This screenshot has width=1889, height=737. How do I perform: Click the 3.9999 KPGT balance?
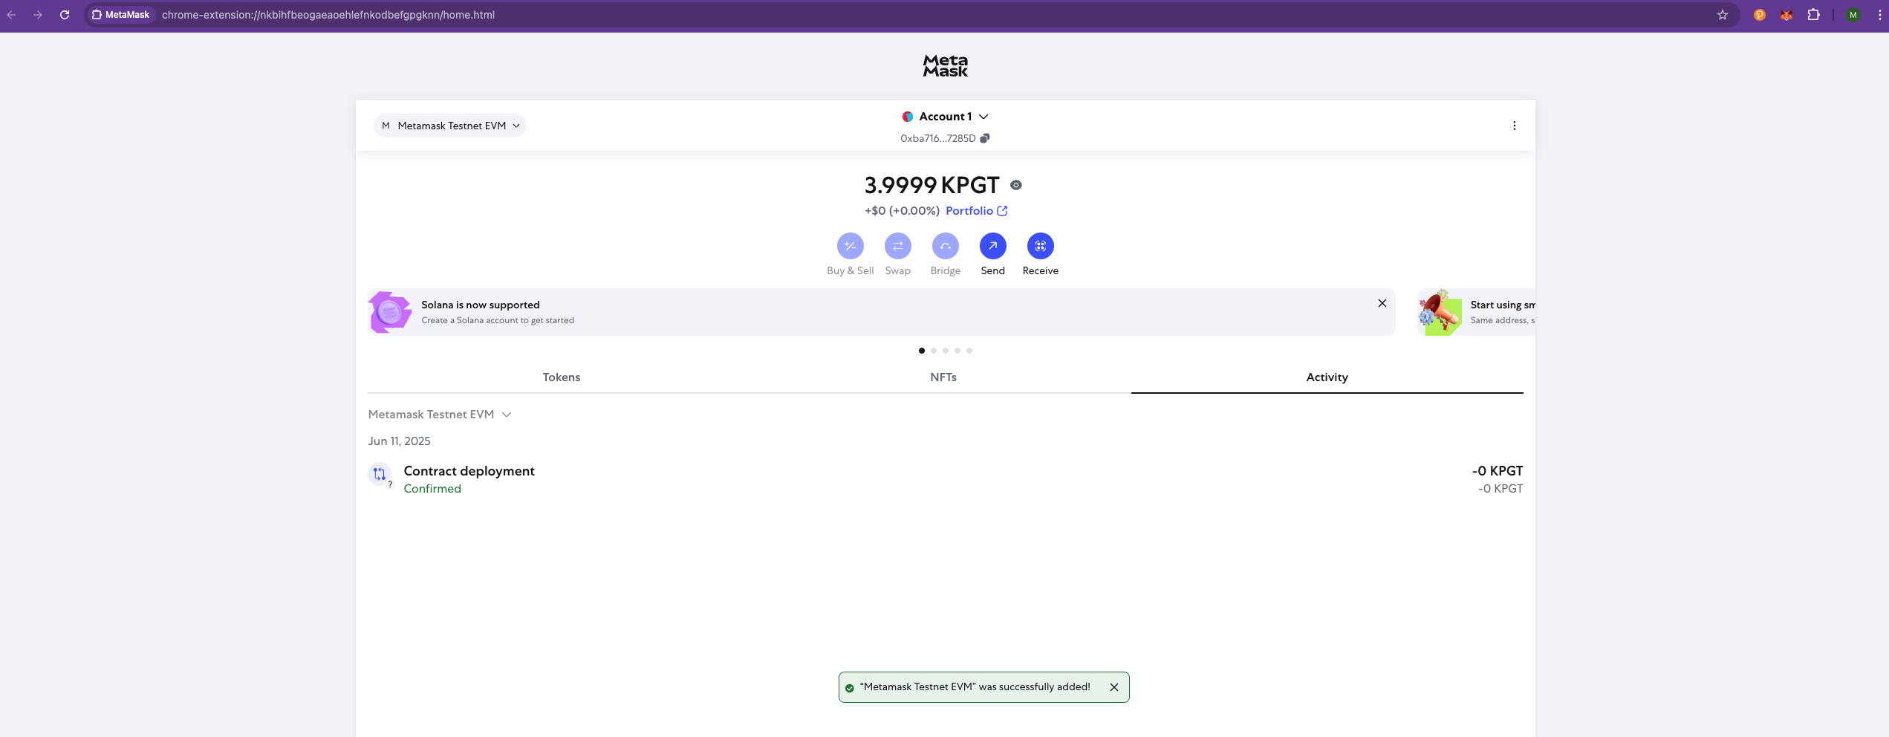coord(932,185)
